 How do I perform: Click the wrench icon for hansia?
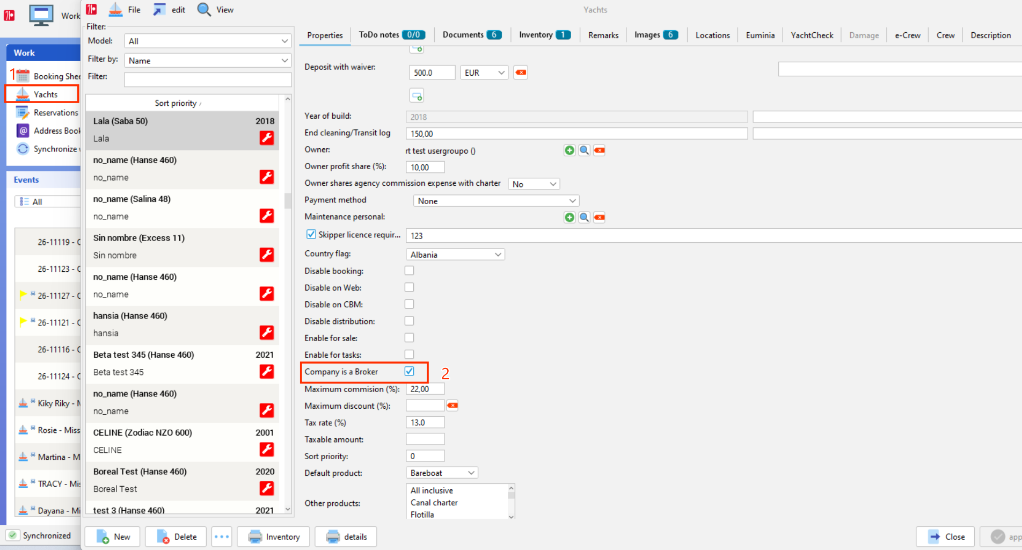tap(267, 332)
